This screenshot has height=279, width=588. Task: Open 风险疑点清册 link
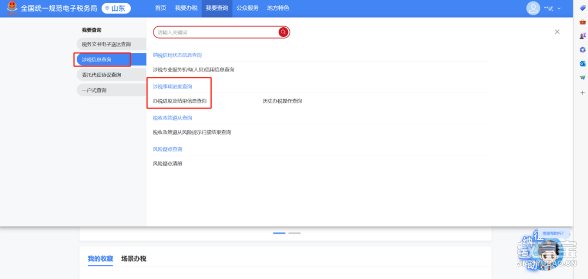tap(168, 163)
